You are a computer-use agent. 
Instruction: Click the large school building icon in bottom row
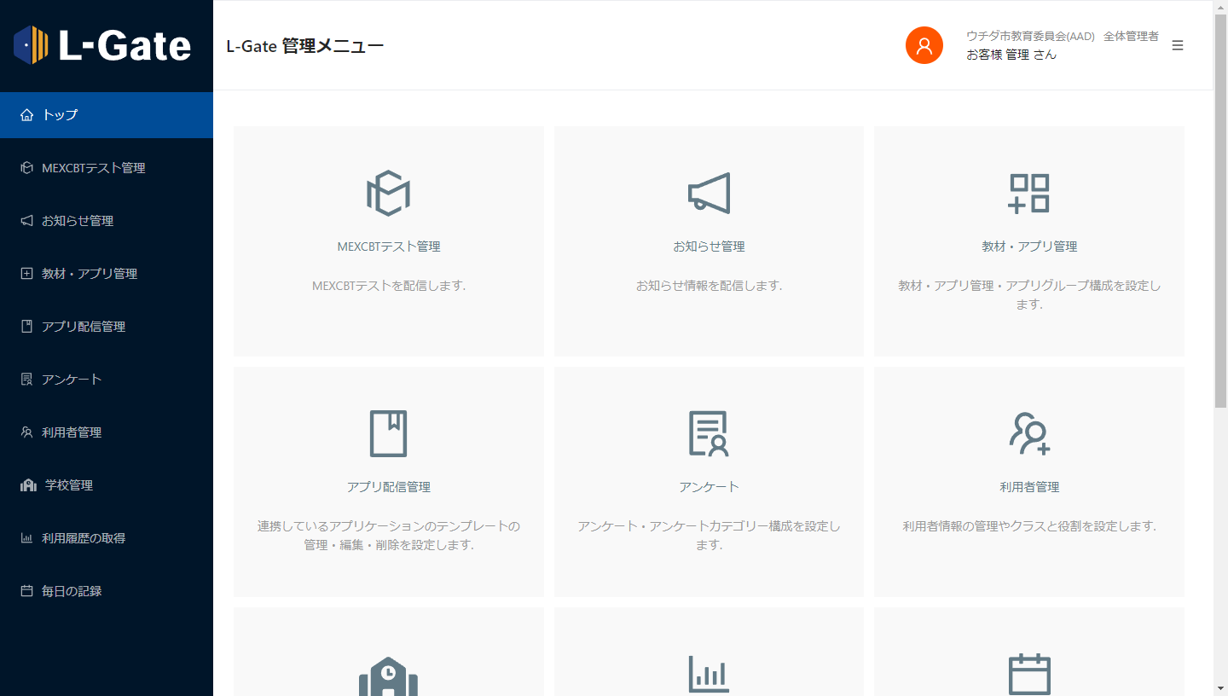pos(389,676)
